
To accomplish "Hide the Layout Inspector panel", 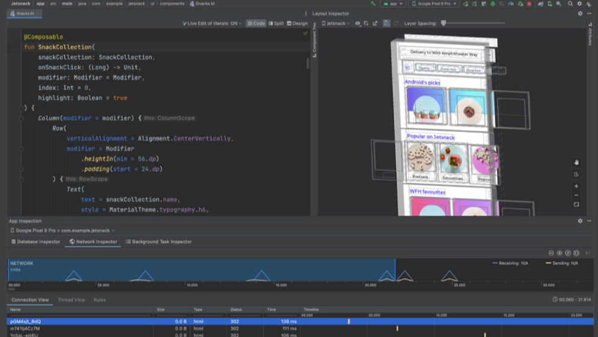I will click(x=589, y=13).
